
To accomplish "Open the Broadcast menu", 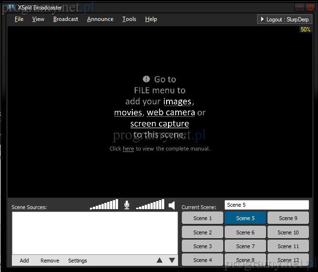I will coord(66,19).
